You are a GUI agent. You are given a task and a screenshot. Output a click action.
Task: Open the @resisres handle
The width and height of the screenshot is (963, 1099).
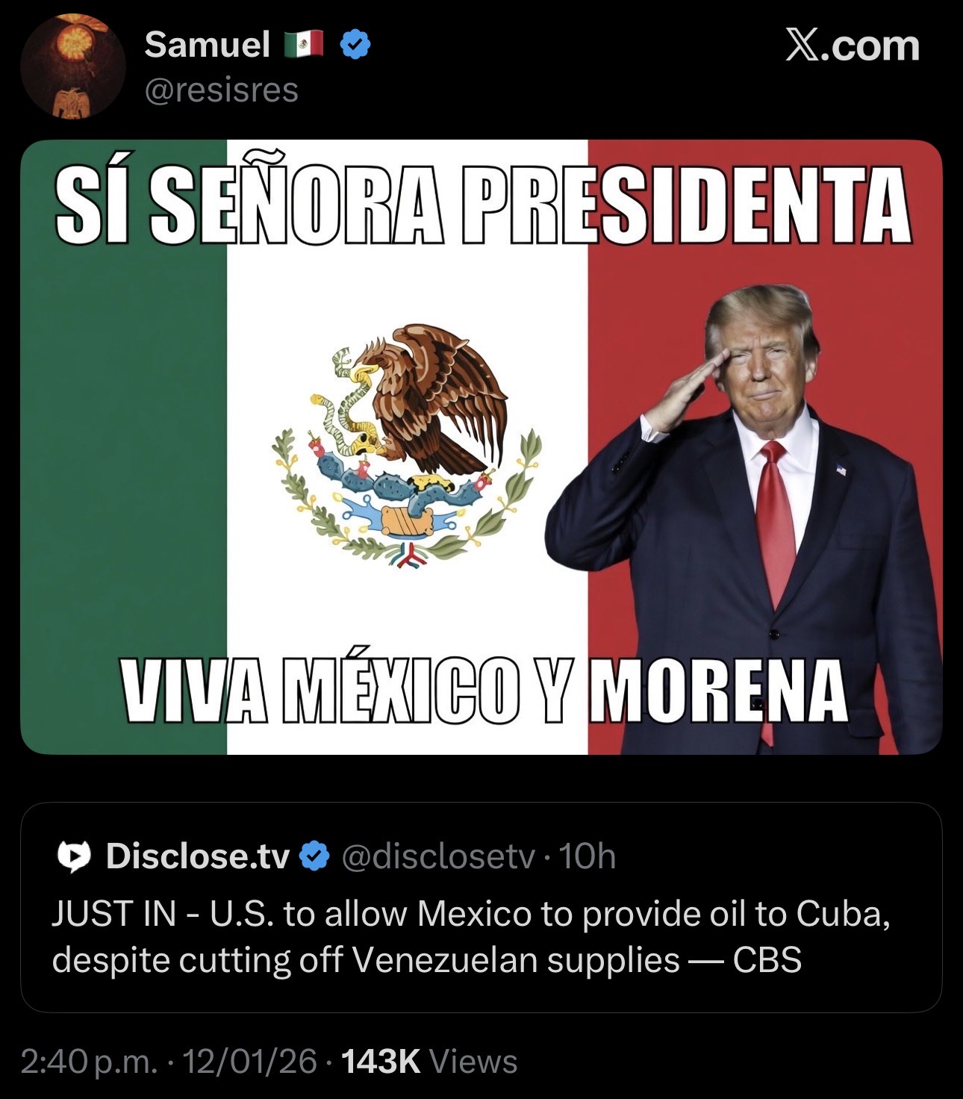(221, 90)
